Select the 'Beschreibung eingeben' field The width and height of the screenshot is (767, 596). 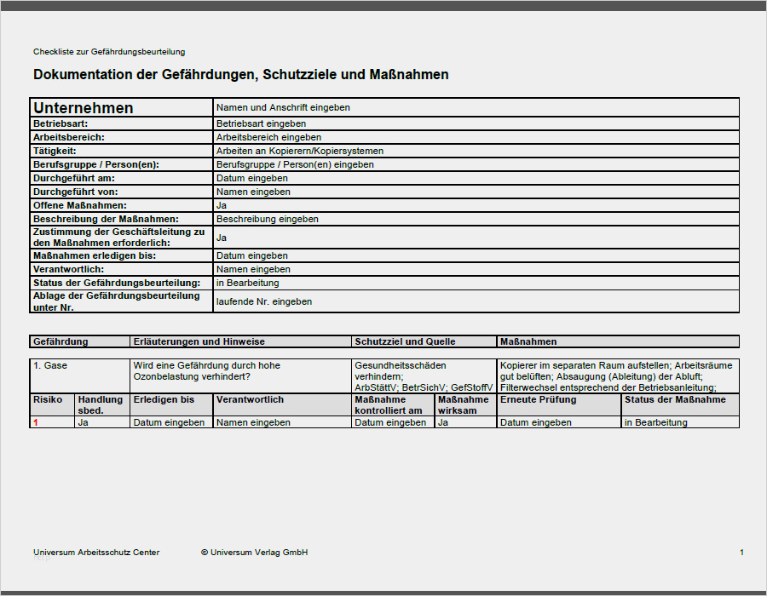[x=476, y=220]
